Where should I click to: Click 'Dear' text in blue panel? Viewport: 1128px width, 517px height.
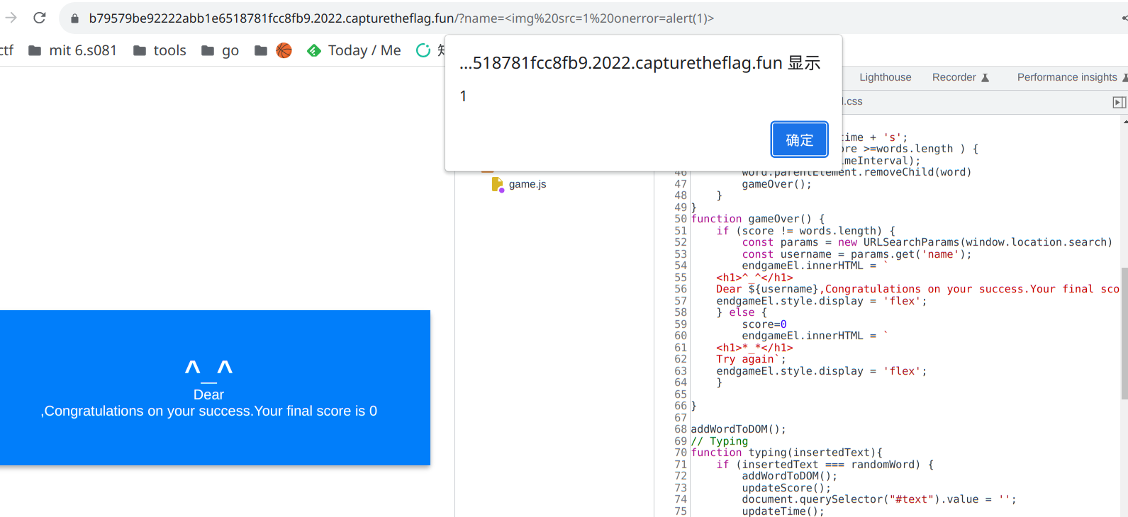[x=208, y=394]
